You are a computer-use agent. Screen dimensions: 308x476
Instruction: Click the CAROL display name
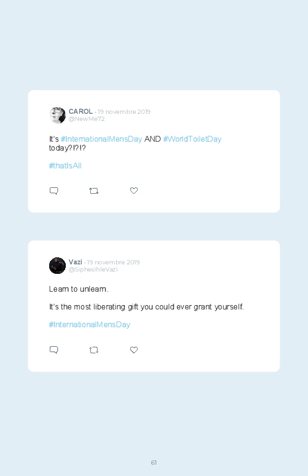tap(81, 111)
